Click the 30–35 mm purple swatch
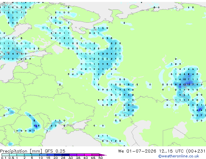This screenshot has height=159, width=206. point(73,155)
